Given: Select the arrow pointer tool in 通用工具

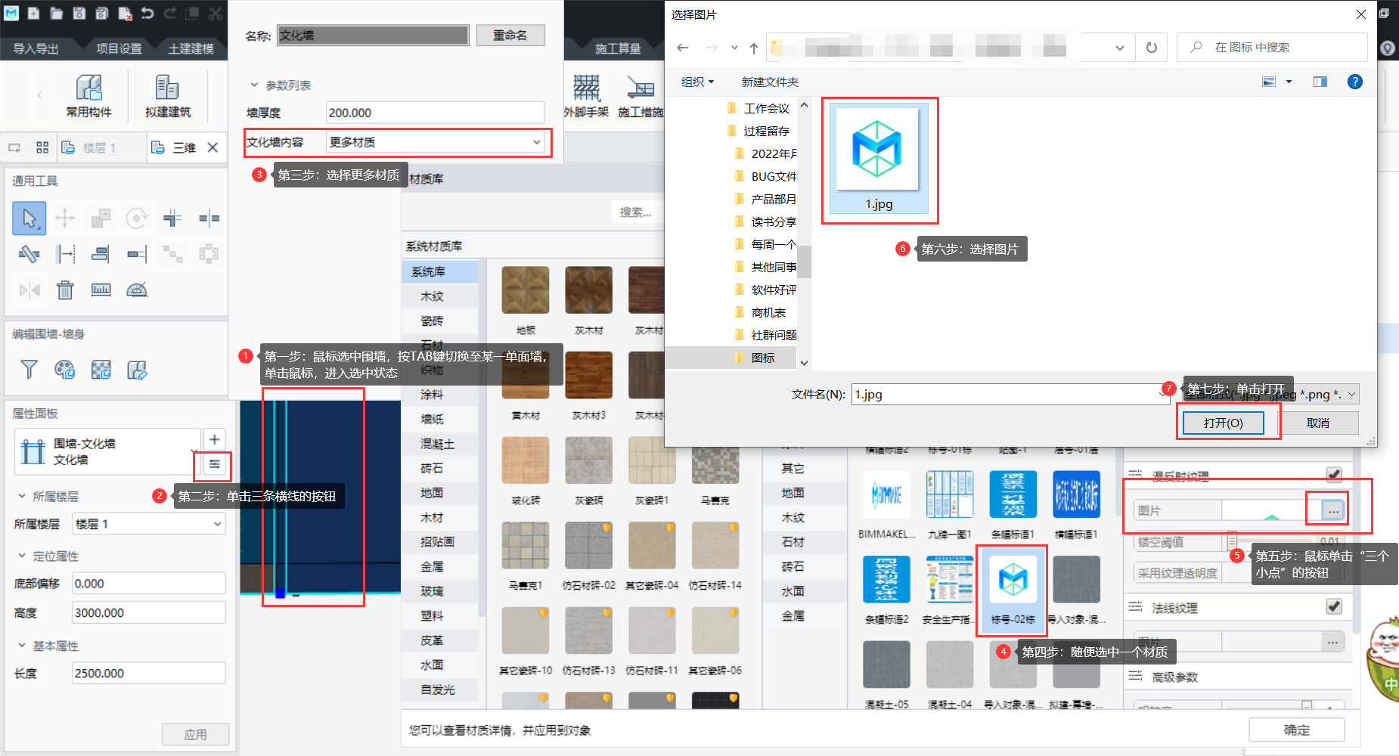Looking at the screenshot, I should point(29,218).
